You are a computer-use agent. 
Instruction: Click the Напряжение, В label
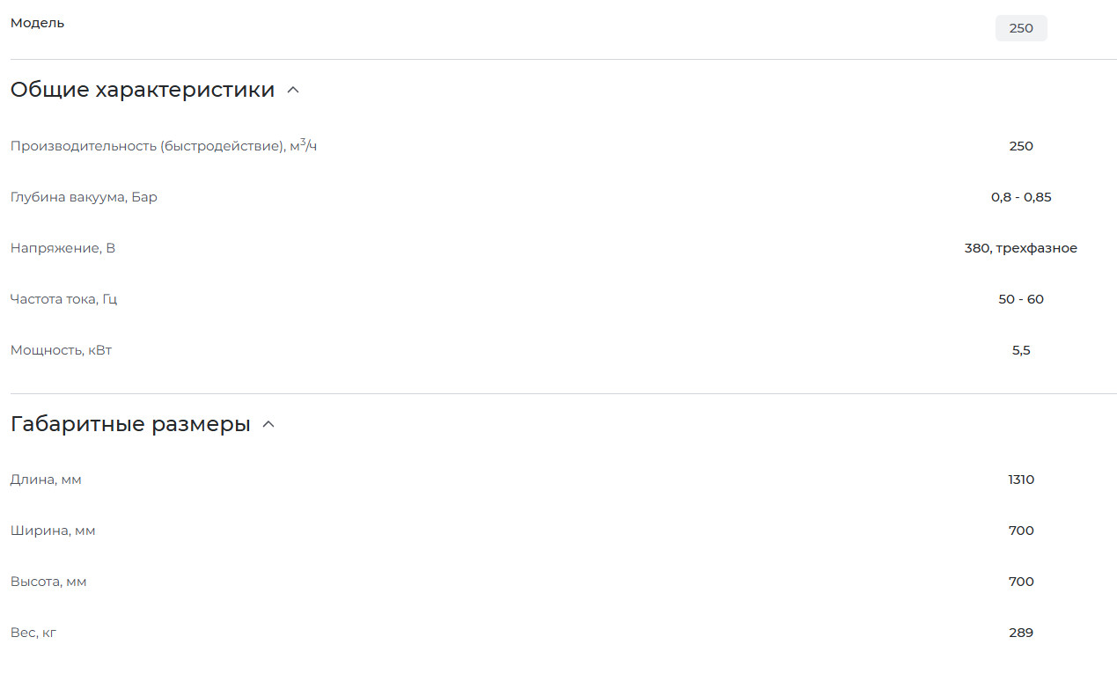coord(62,248)
